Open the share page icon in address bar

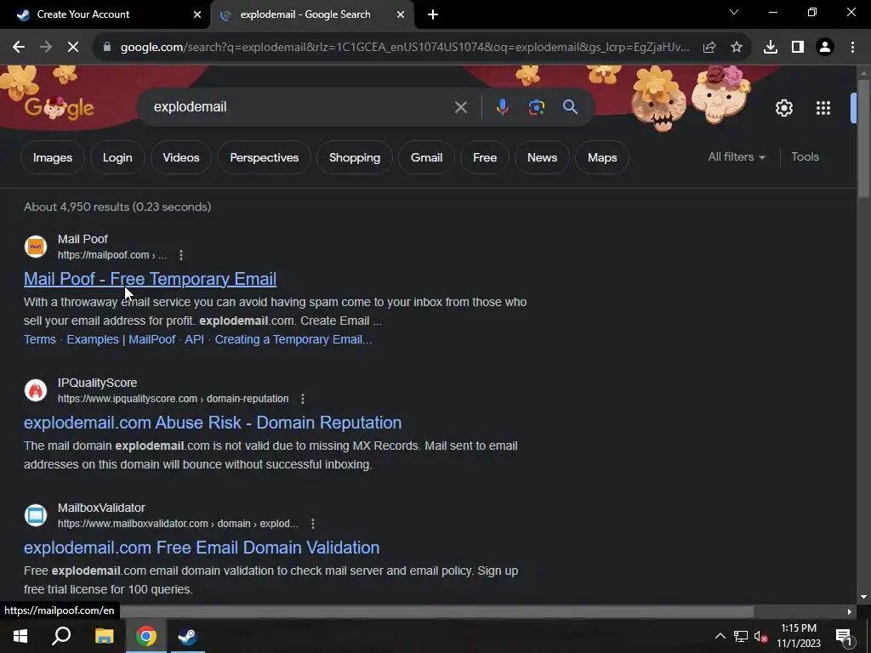(x=709, y=48)
